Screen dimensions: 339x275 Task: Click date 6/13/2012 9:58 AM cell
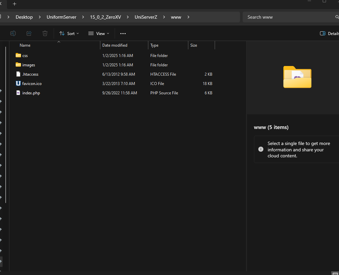tap(119, 74)
